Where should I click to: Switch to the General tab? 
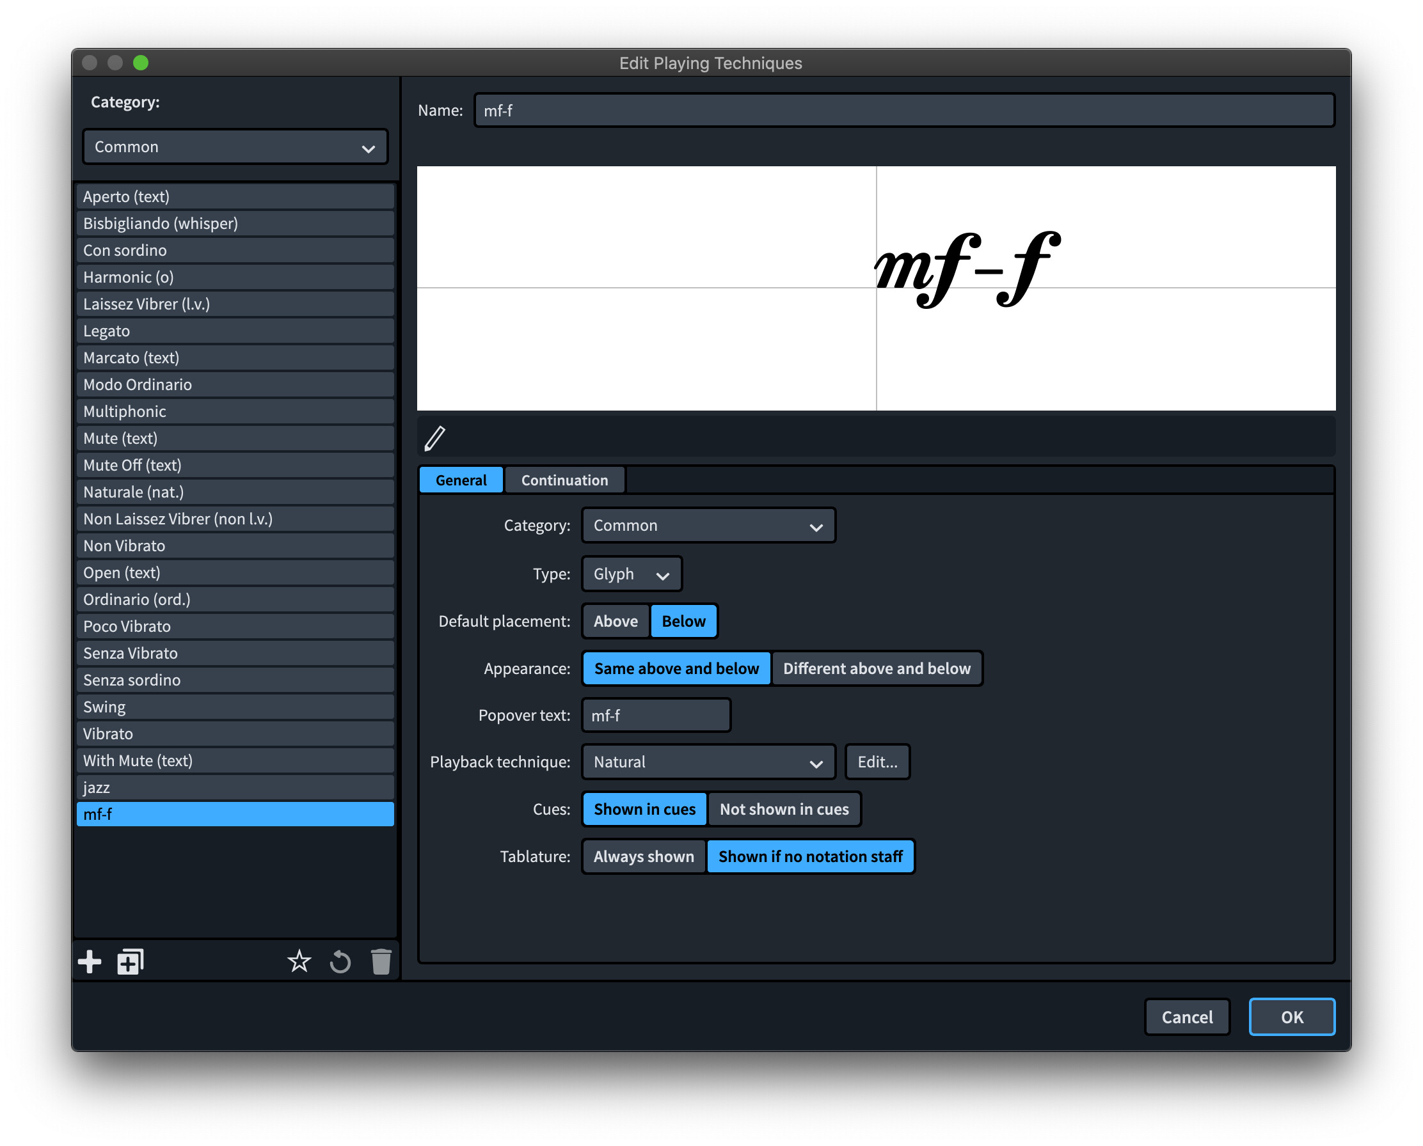(461, 480)
